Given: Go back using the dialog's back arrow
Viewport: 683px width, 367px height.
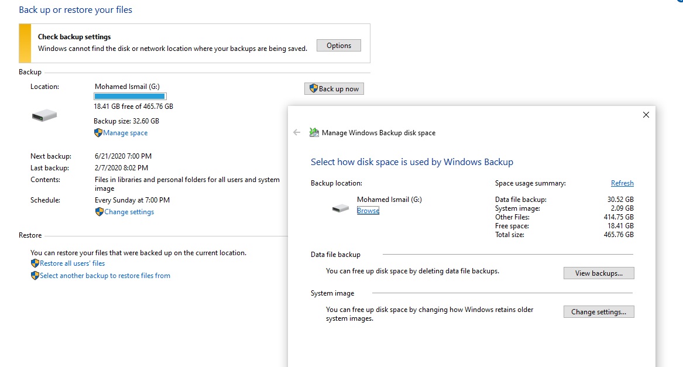Looking at the screenshot, I should pyautogui.click(x=297, y=133).
